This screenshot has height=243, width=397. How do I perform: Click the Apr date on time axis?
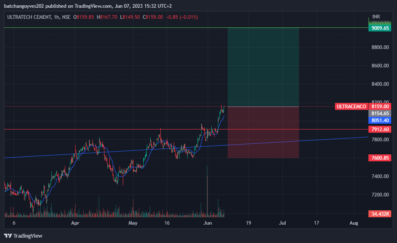tap(75, 223)
